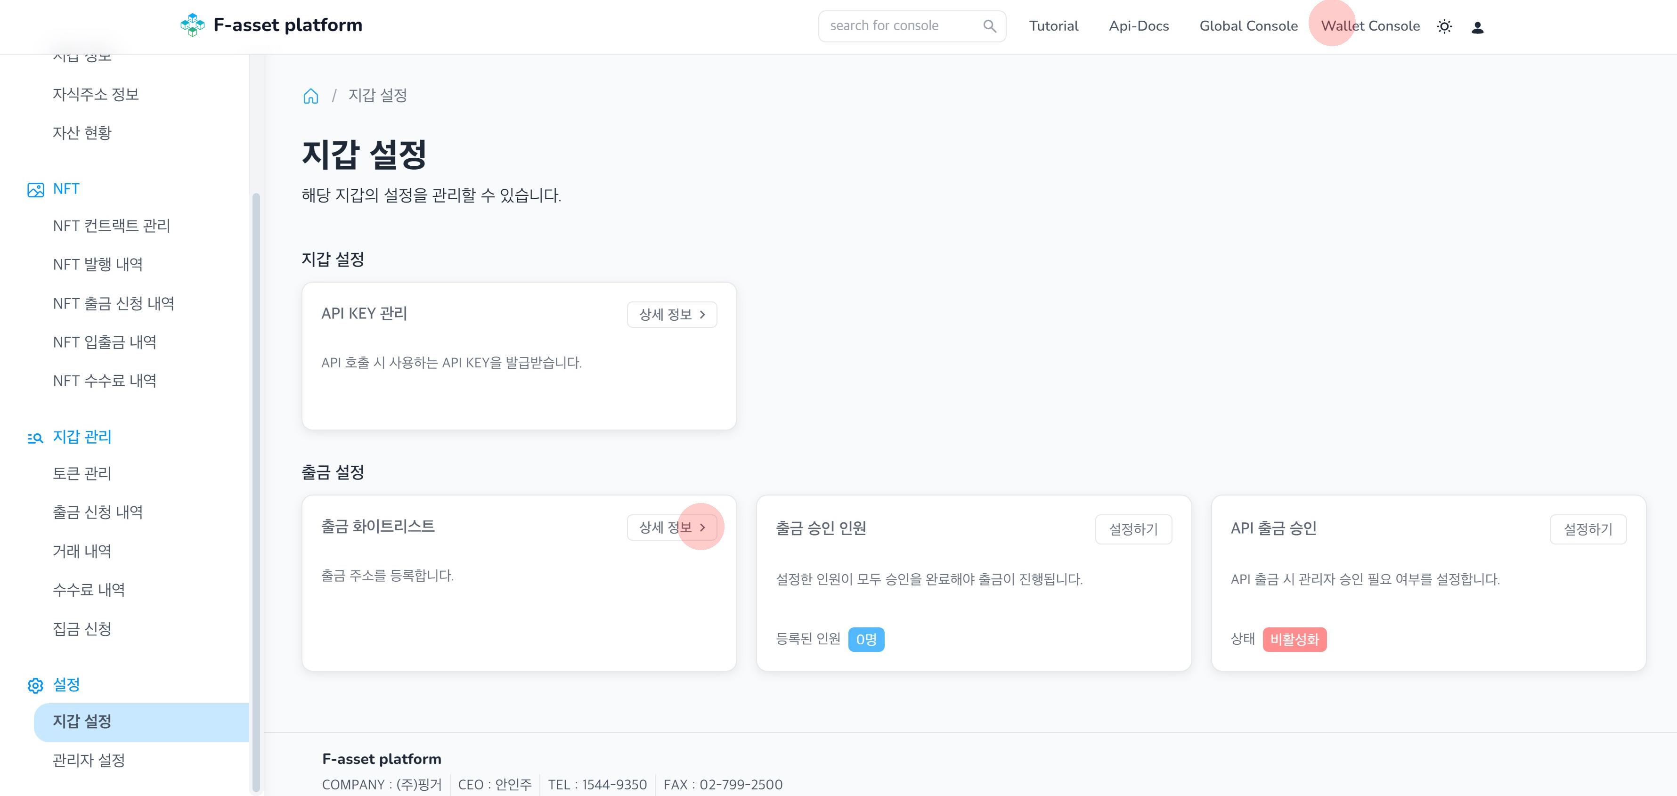The image size is (1677, 796).
Task: Open 자산 현황 in sidebar
Action: 82,133
